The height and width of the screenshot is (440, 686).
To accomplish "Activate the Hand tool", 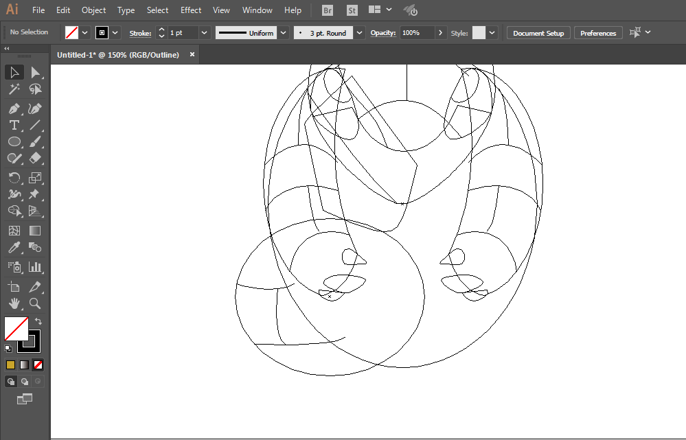I will click(14, 303).
